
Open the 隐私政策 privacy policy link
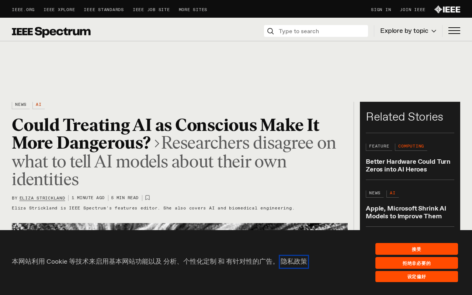[294, 262]
